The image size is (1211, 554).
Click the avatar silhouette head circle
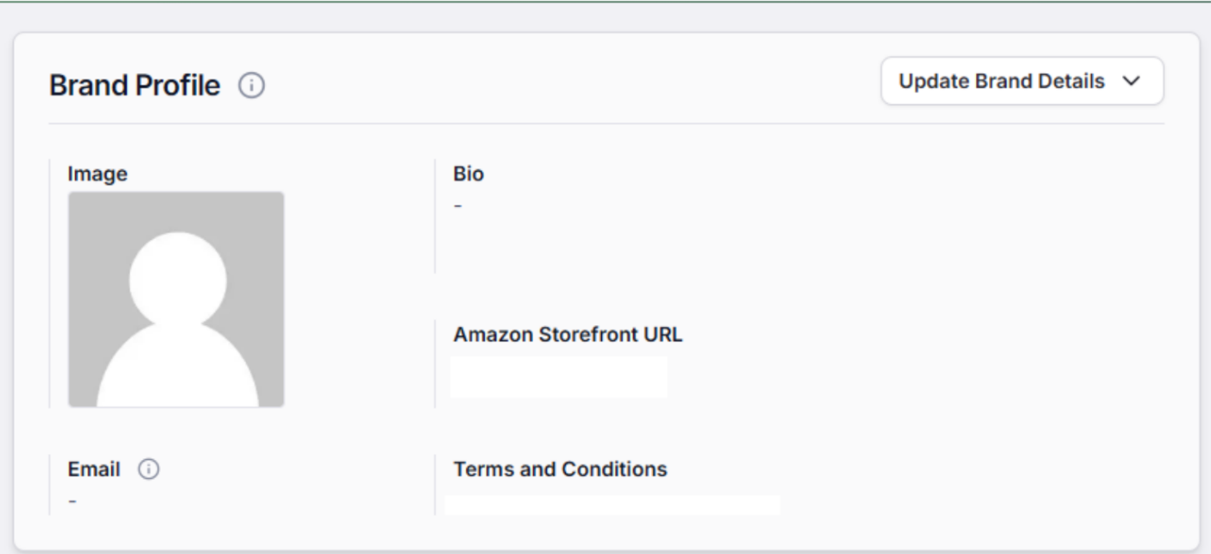point(177,279)
